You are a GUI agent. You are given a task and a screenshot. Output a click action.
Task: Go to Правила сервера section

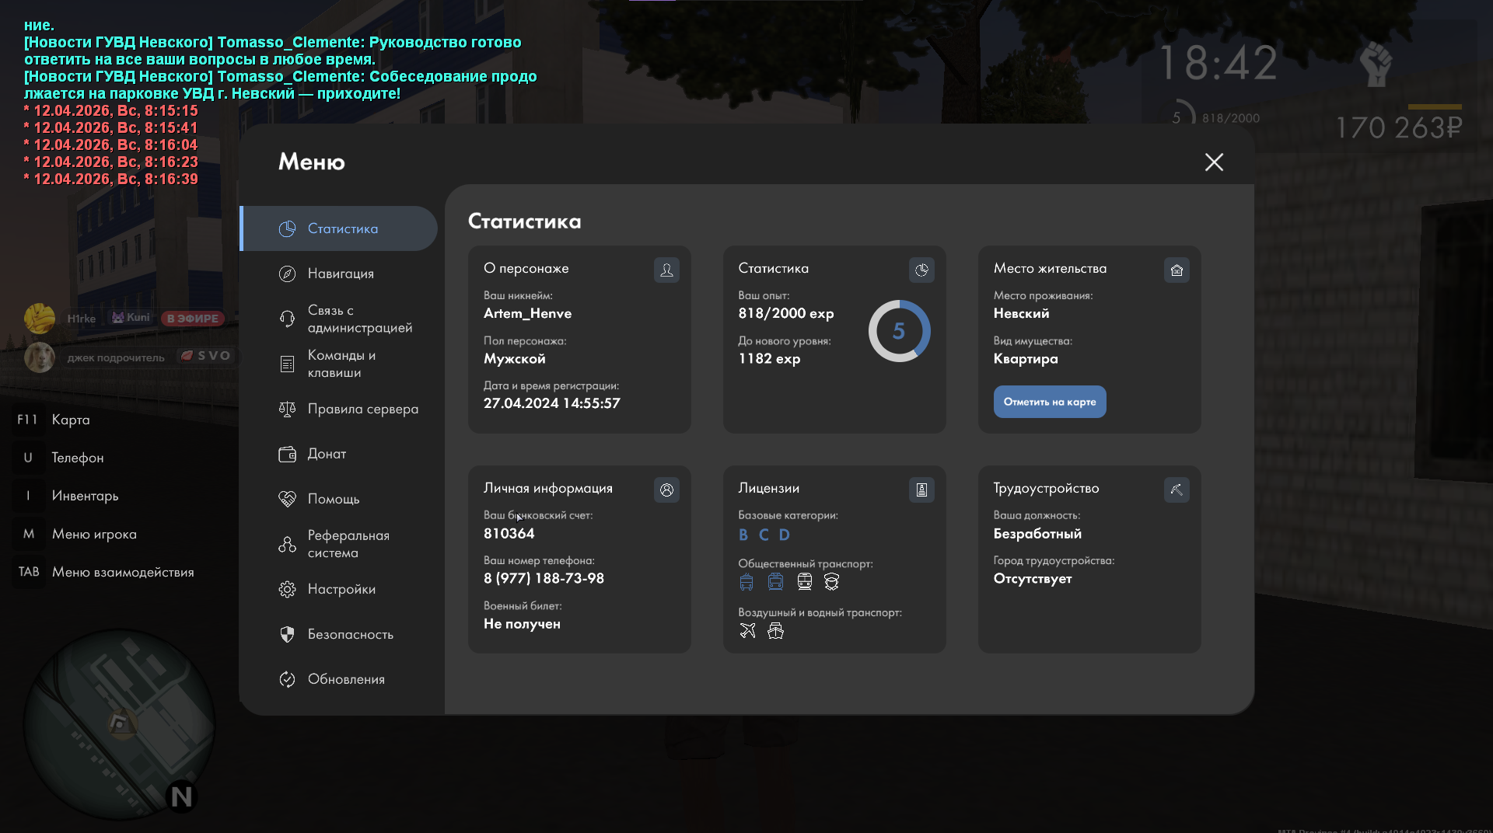(x=362, y=409)
